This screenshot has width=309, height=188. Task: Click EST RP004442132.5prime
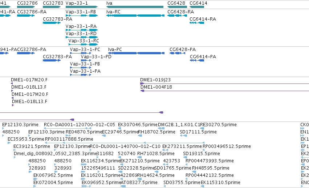pyautogui.click(x=210, y=175)
